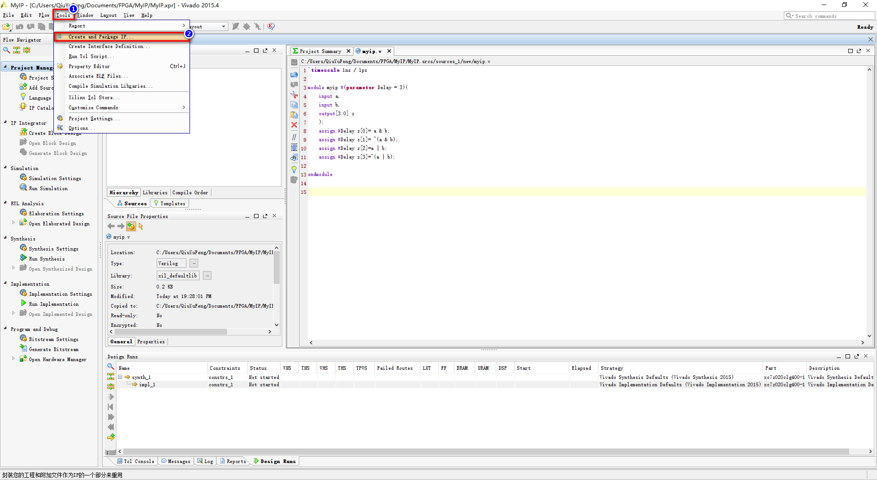Click the back arrow in Source File Properties
The height and width of the screenshot is (480, 877).
pos(111,226)
